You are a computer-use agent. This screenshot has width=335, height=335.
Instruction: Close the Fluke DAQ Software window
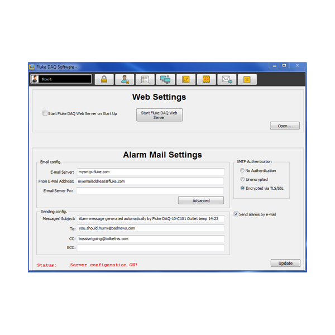(x=297, y=65)
